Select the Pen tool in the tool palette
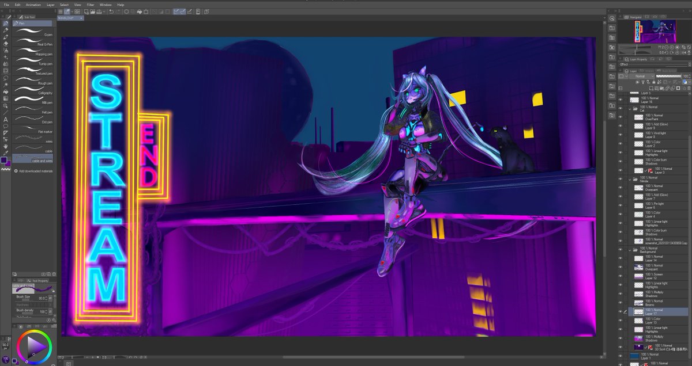Viewport: 692px width, 366px height. [5, 23]
